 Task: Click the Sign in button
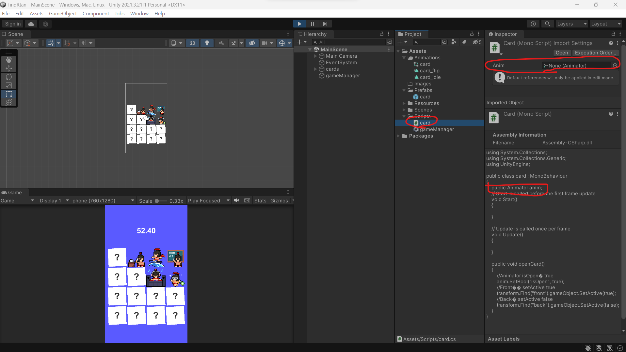pyautogui.click(x=13, y=24)
